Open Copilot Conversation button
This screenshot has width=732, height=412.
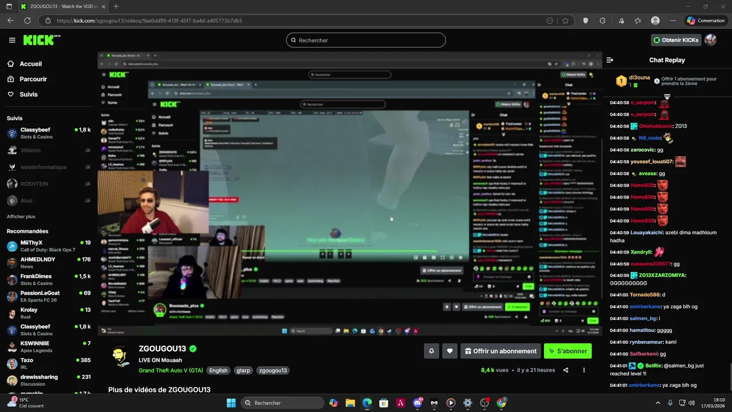(x=706, y=21)
